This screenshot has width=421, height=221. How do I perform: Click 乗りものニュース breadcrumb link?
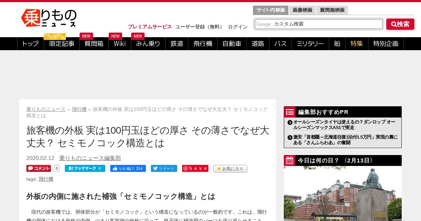click(x=46, y=109)
